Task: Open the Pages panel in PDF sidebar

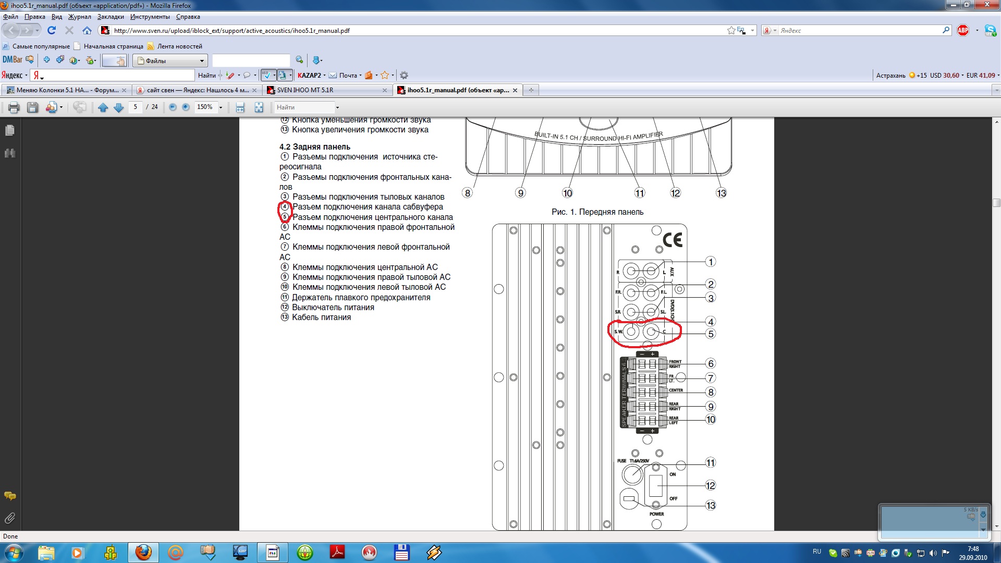Action: (10, 130)
